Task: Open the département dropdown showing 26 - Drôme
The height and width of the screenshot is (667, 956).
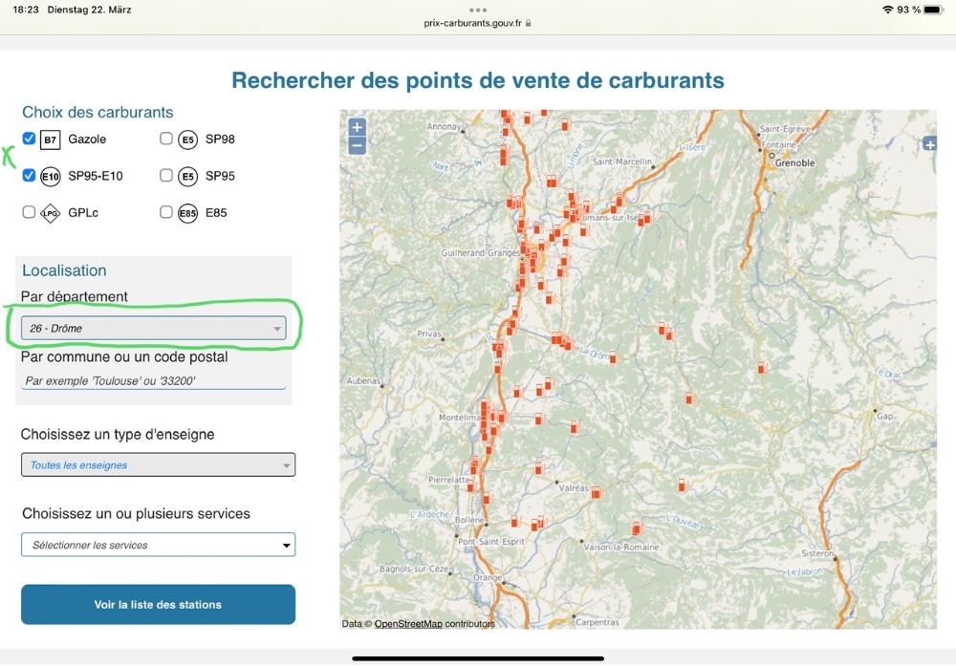Action: coord(154,329)
